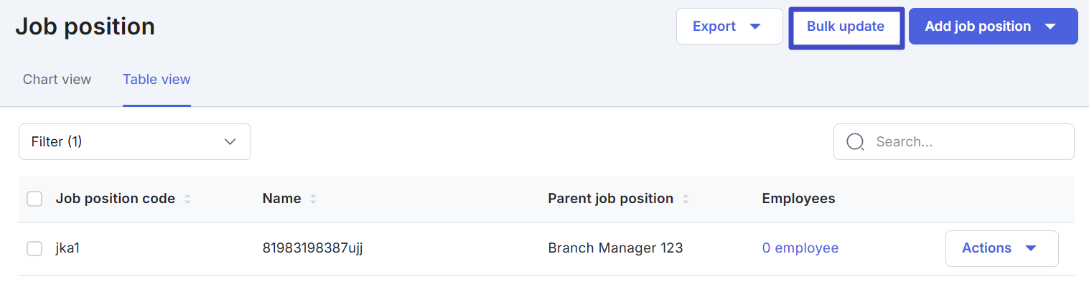Open the 0 employee link
This screenshot has height=282, width=1089.
point(800,248)
